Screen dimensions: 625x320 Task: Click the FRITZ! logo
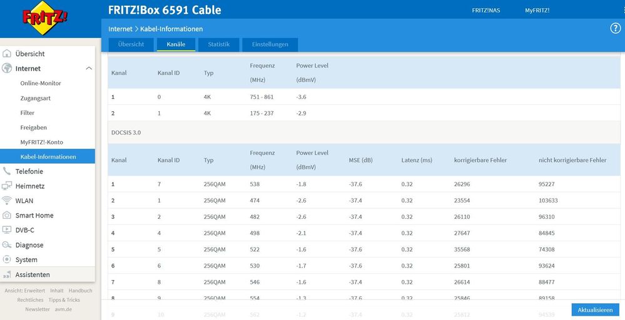click(44, 18)
